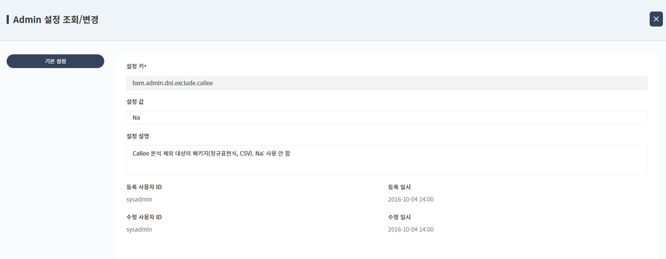
Task: Click the 수정 일시 label
Action: [399, 217]
